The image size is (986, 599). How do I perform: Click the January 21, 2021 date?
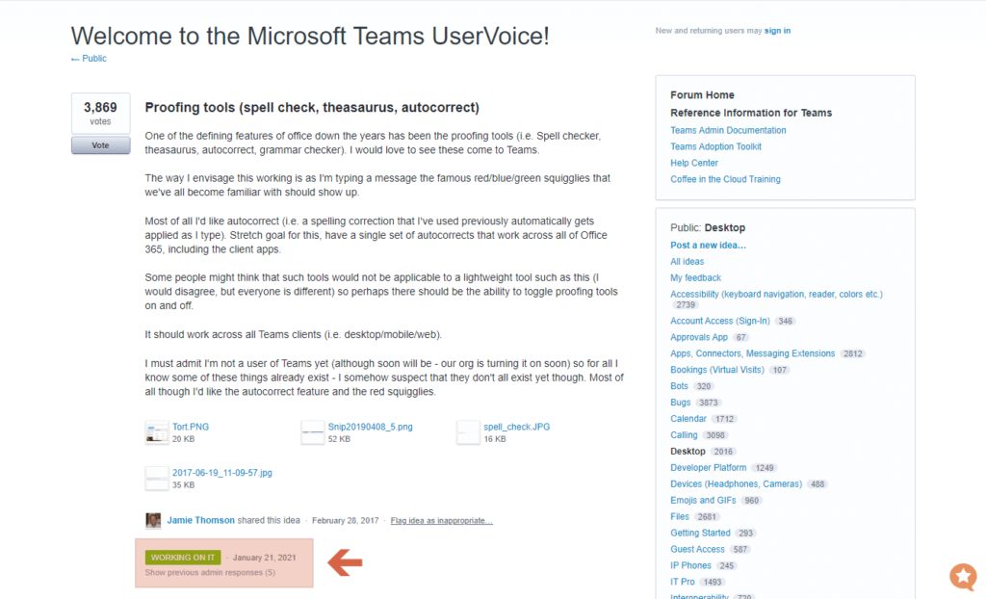click(x=264, y=559)
